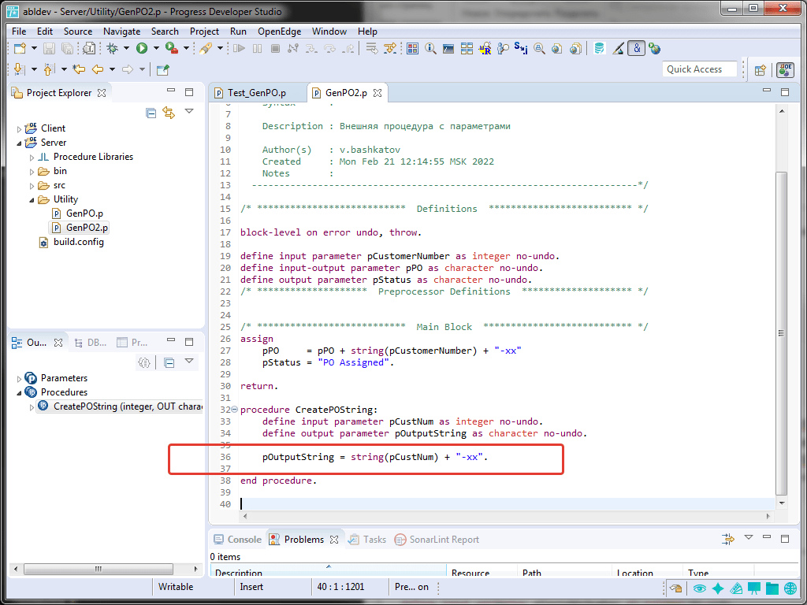
Task: Open the Source menu
Action: tap(78, 32)
